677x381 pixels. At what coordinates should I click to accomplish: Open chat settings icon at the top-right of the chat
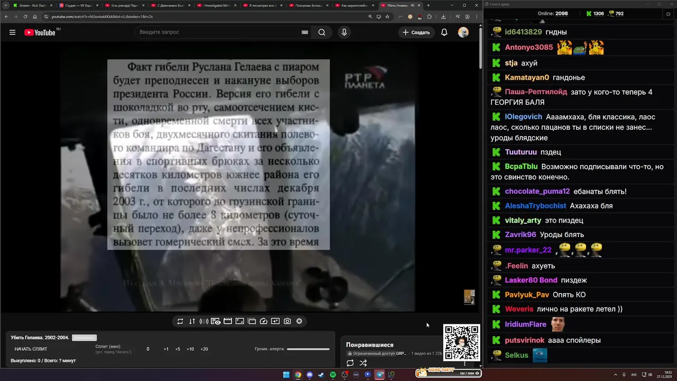tap(668, 14)
